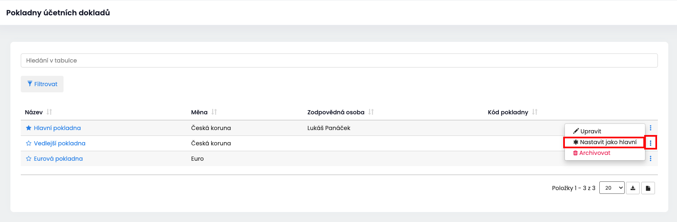This screenshot has width=677, height=222.
Task: Sort table by Název column arrows
Action: coord(49,112)
